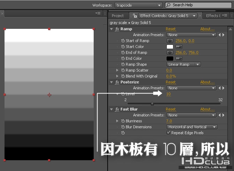Open composition viewer panel menu icon
Screen dimensions: 234x171
98,13
